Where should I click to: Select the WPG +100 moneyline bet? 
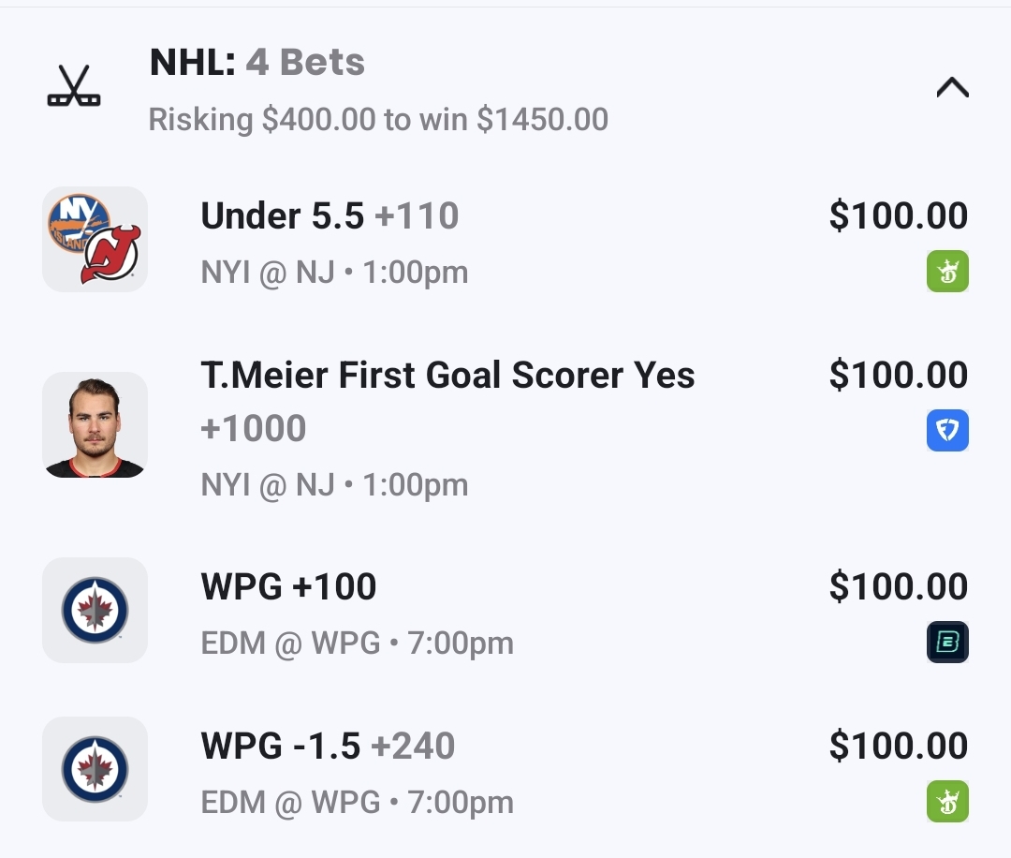coord(288,587)
